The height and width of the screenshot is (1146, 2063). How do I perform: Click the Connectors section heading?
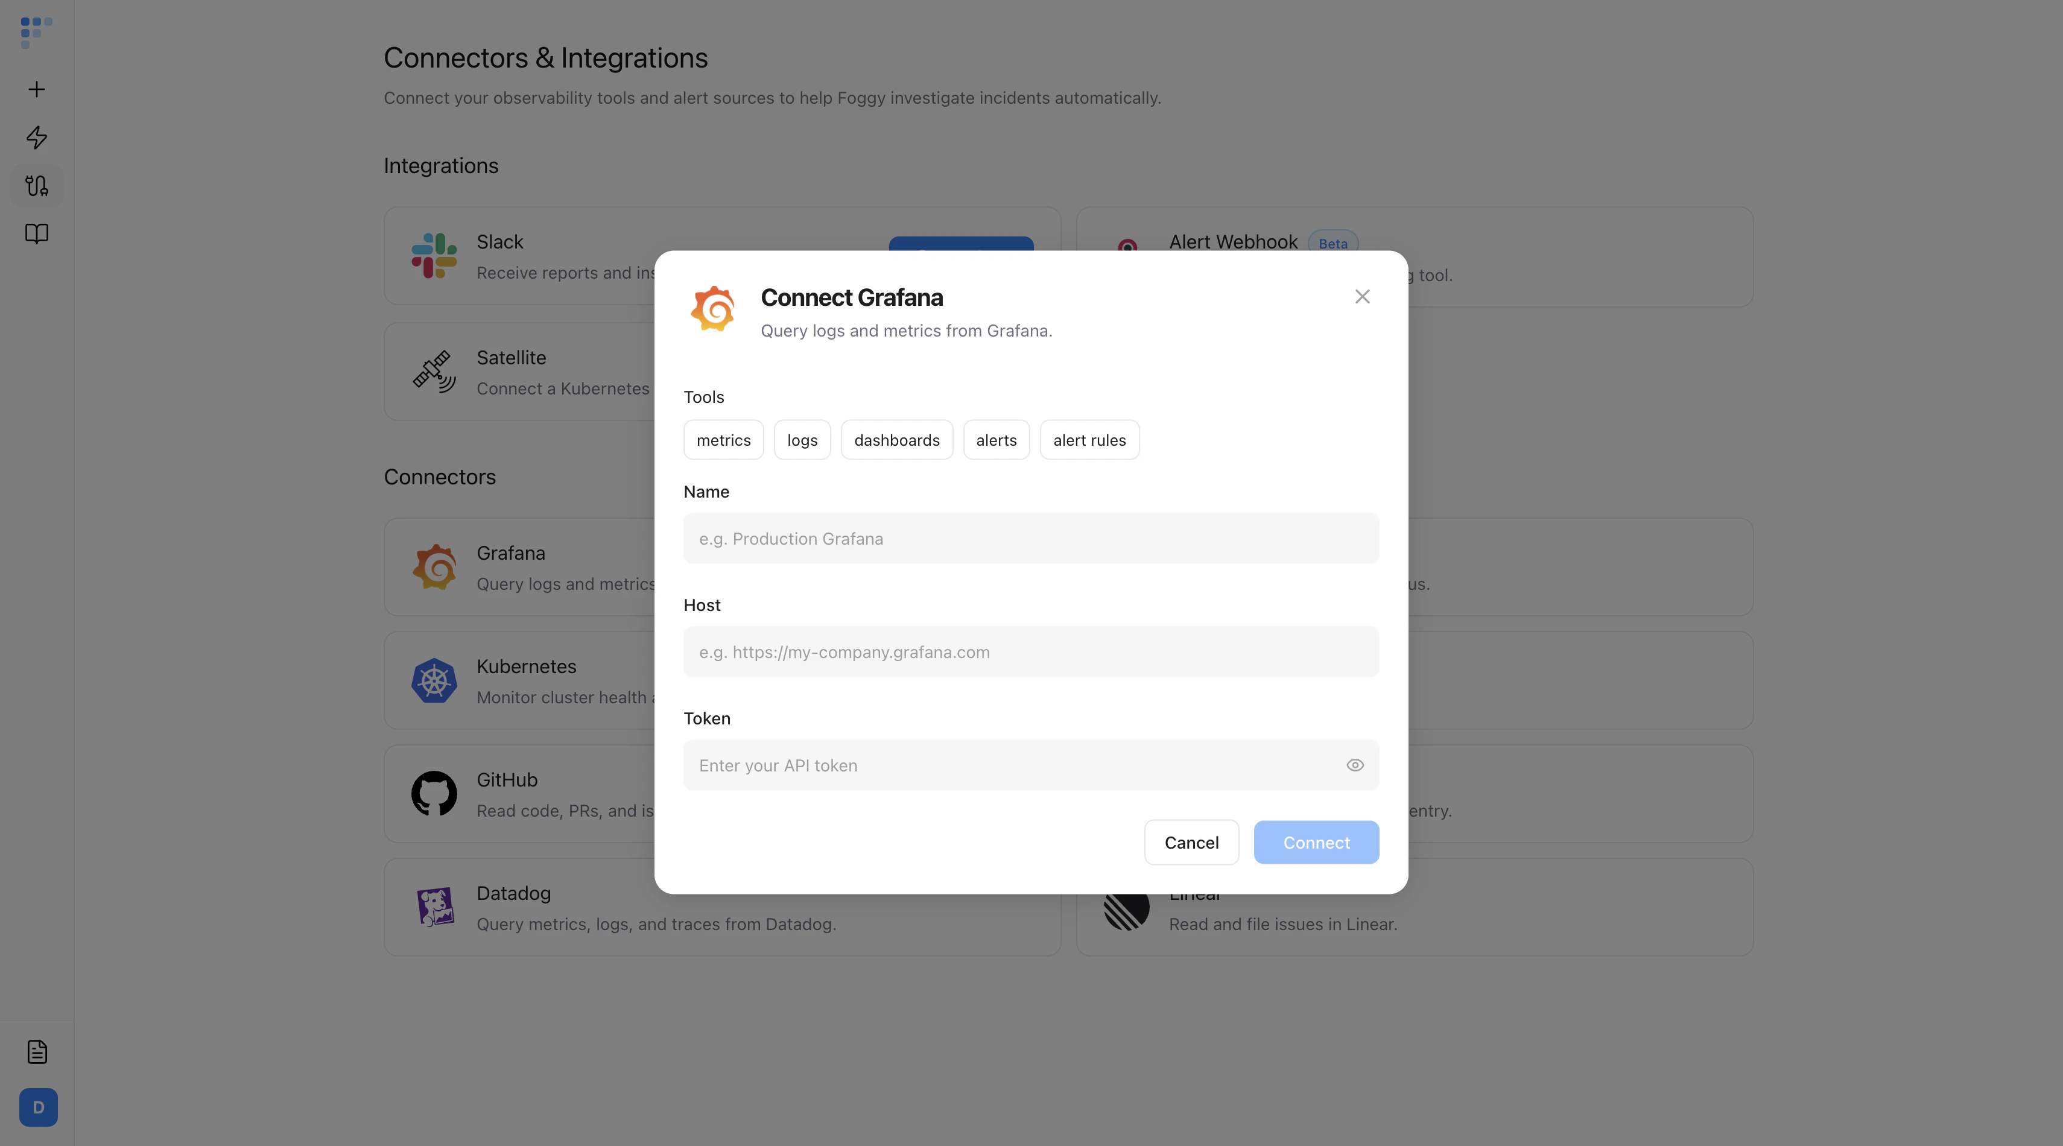pyautogui.click(x=440, y=477)
